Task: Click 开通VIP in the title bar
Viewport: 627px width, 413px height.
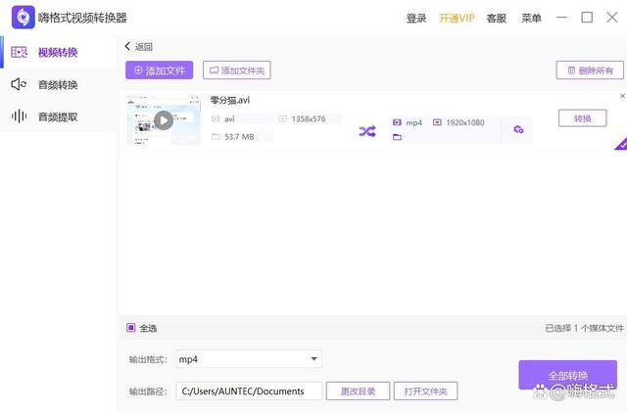Action: [457, 19]
